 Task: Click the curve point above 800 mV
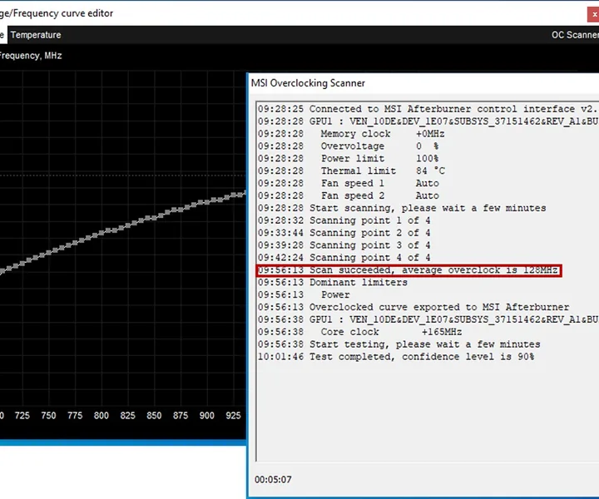[101, 233]
